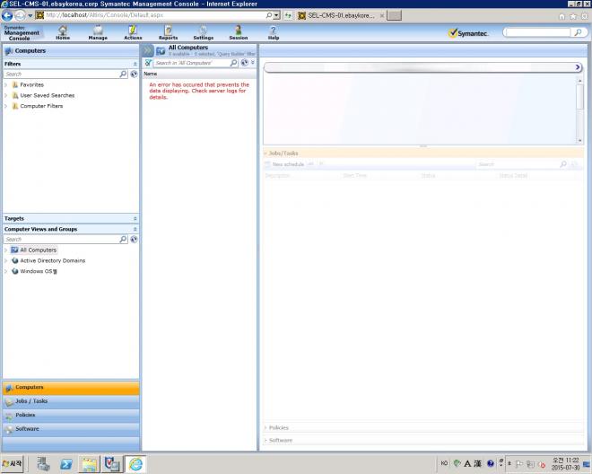Click the globe icon beside Filters search
592x474 pixels.
[134, 75]
